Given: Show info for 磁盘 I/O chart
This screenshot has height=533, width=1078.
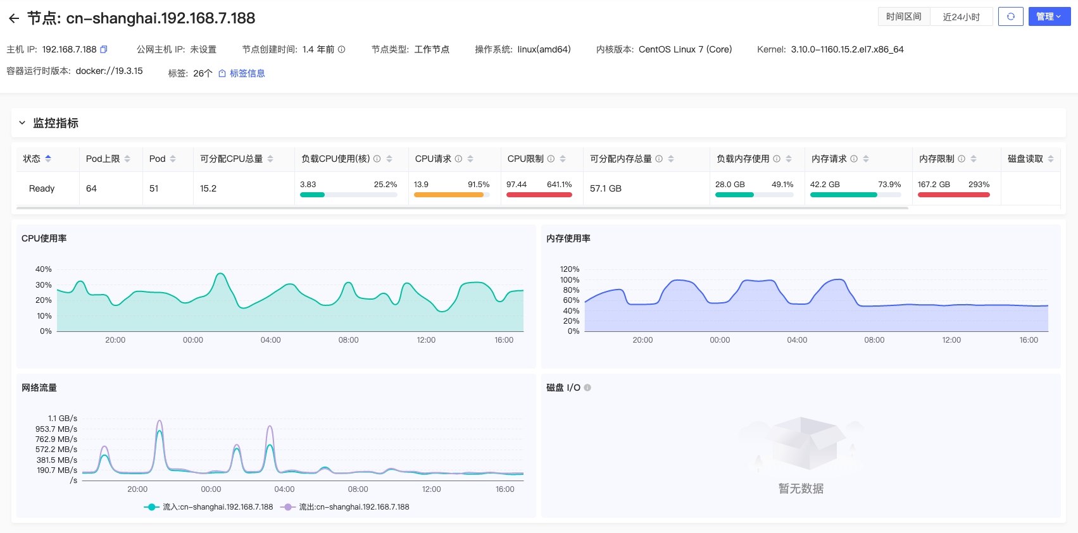Looking at the screenshot, I should tap(587, 388).
